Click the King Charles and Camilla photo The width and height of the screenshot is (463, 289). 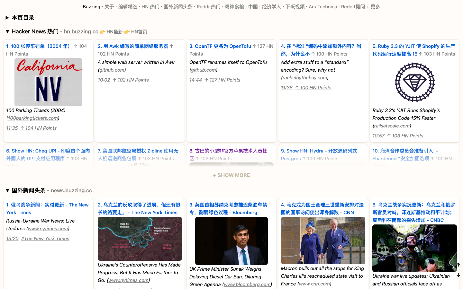[323, 241]
